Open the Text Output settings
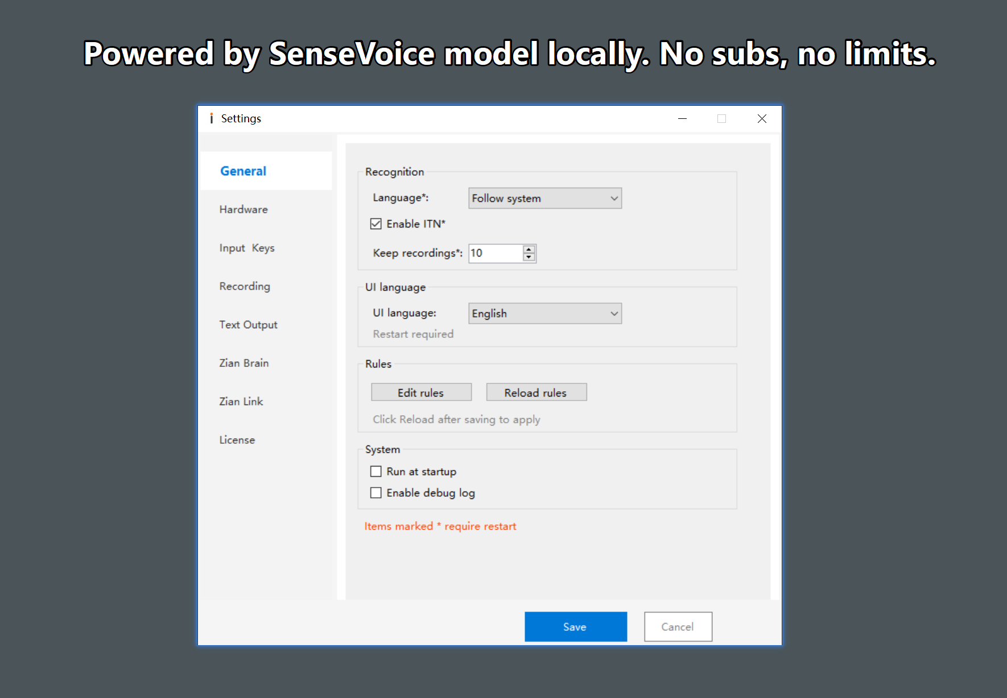1007x698 pixels. (247, 324)
